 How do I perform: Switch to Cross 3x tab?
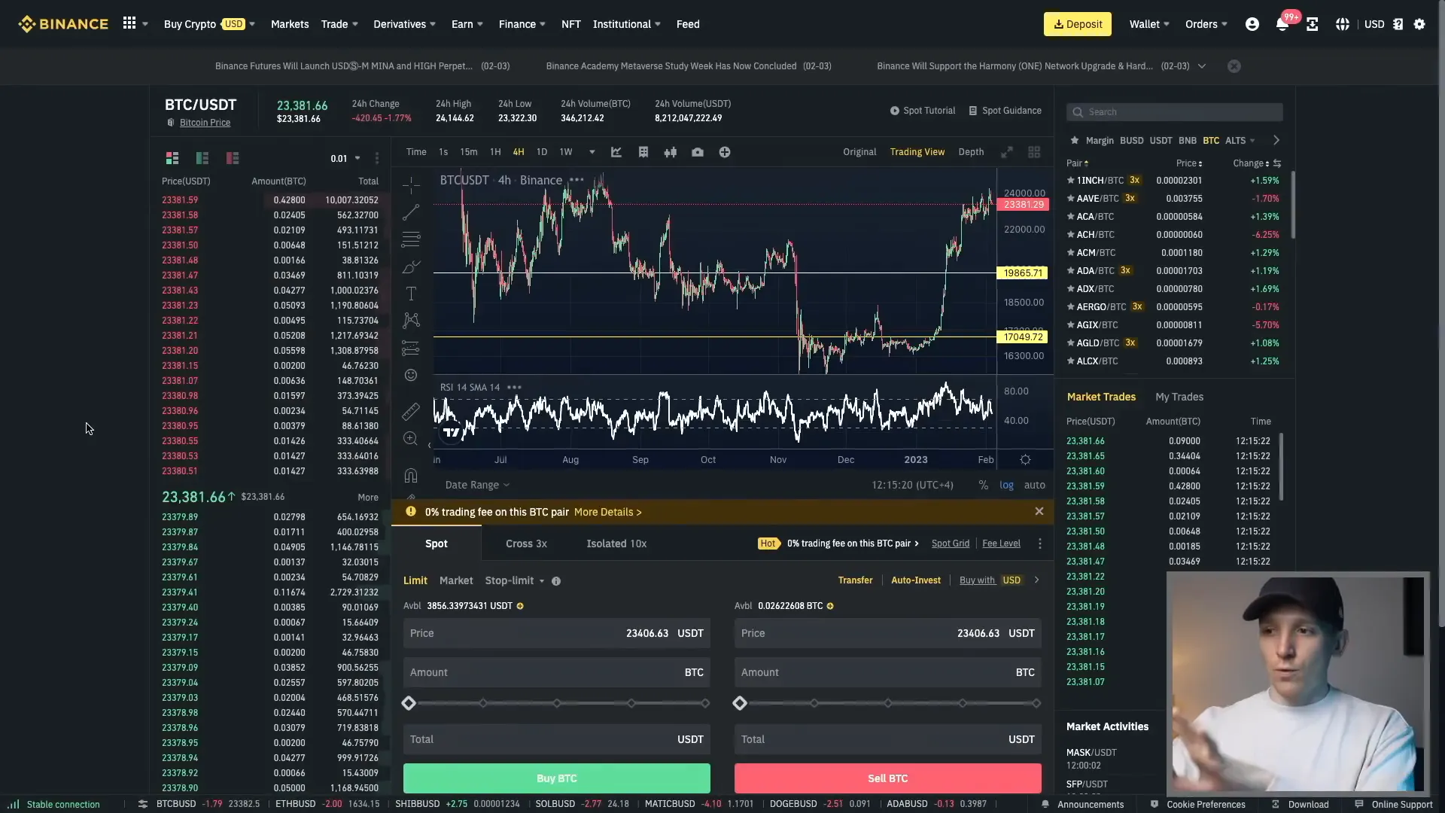(x=526, y=544)
